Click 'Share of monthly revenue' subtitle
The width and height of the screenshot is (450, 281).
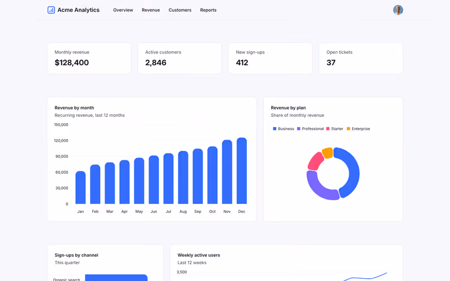[x=298, y=115]
